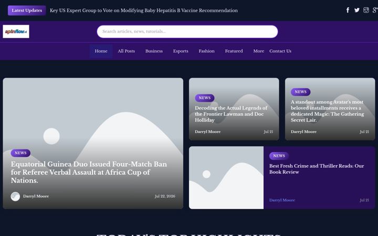This screenshot has height=236, width=378.
Task: Click NEWS tag on Crime Thriller Reads article
Action: [279, 156]
